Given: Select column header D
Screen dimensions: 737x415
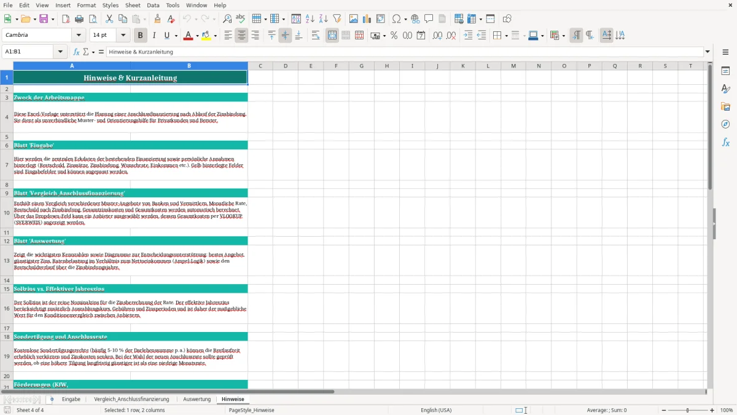Looking at the screenshot, I should [286, 66].
